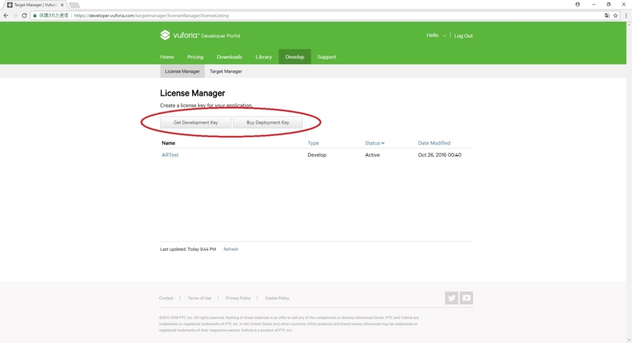Image resolution: width=632 pixels, height=343 pixels.
Task: Expand the Hello account dropdown
Action: pyautogui.click(x=436, y=35)
